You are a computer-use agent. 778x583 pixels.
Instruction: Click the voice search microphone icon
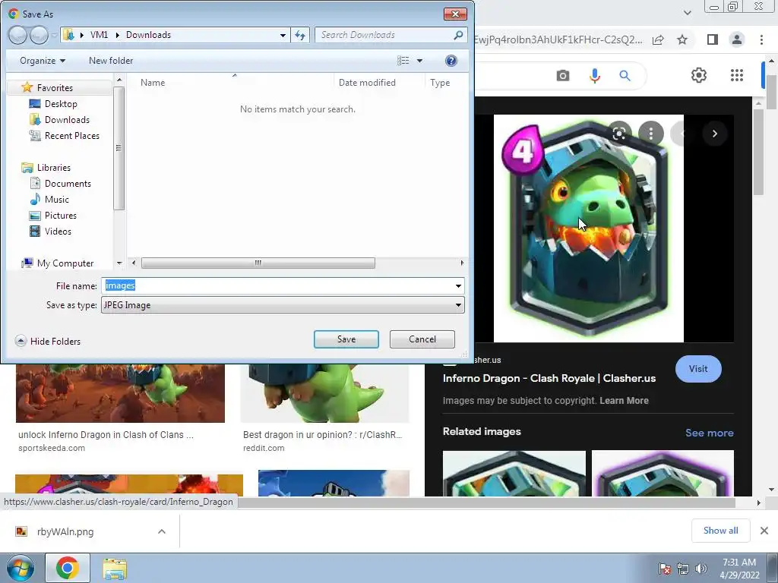(x=594, y=75)
